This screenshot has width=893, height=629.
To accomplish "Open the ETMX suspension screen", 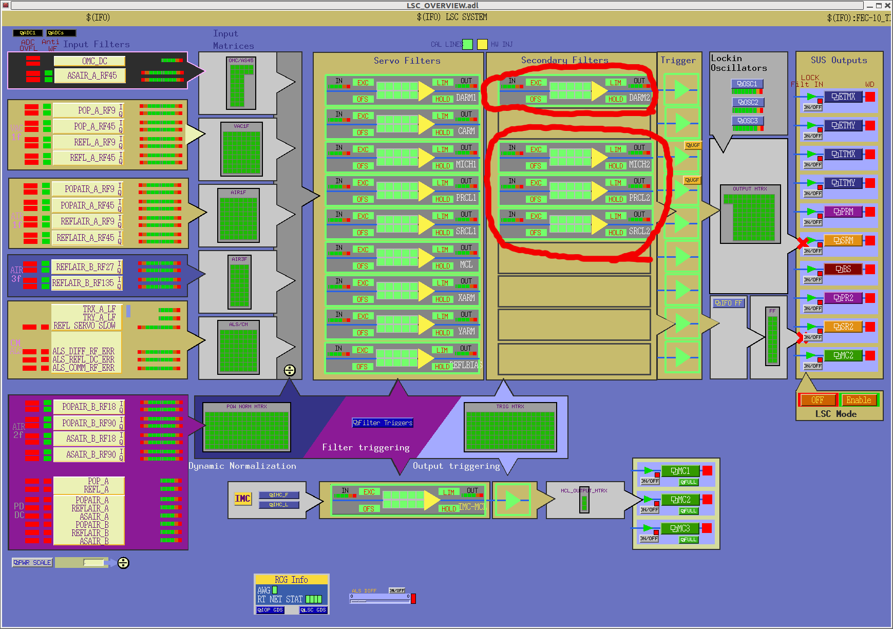I will 844,97.
